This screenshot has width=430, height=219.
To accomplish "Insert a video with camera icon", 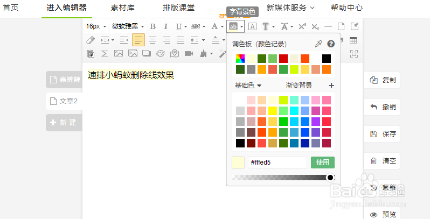I will (189, 54).
